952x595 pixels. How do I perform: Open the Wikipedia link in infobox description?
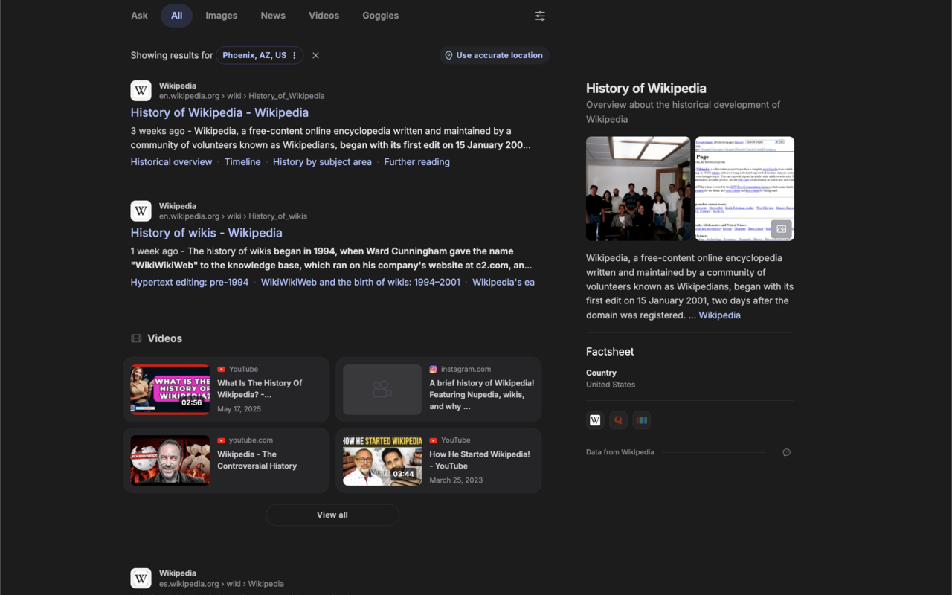coord(719,315)
